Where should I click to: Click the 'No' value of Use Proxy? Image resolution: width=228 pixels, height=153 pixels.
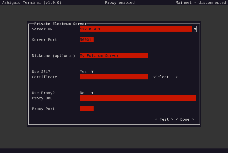[x=82, y=93]
